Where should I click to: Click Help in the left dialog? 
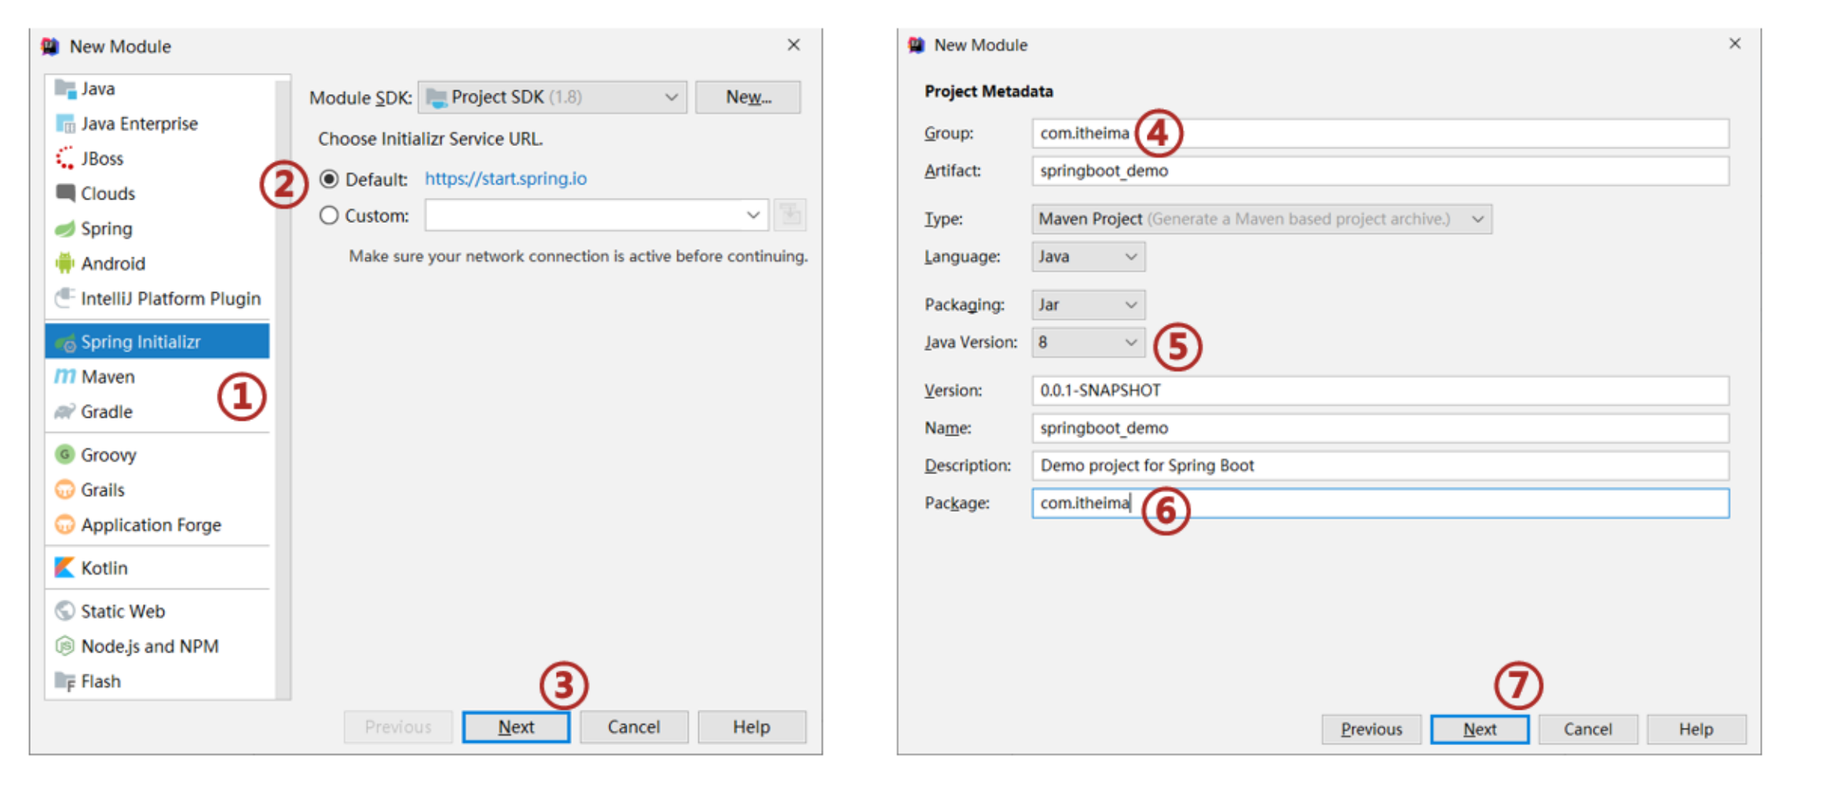(x=752, y=727)
